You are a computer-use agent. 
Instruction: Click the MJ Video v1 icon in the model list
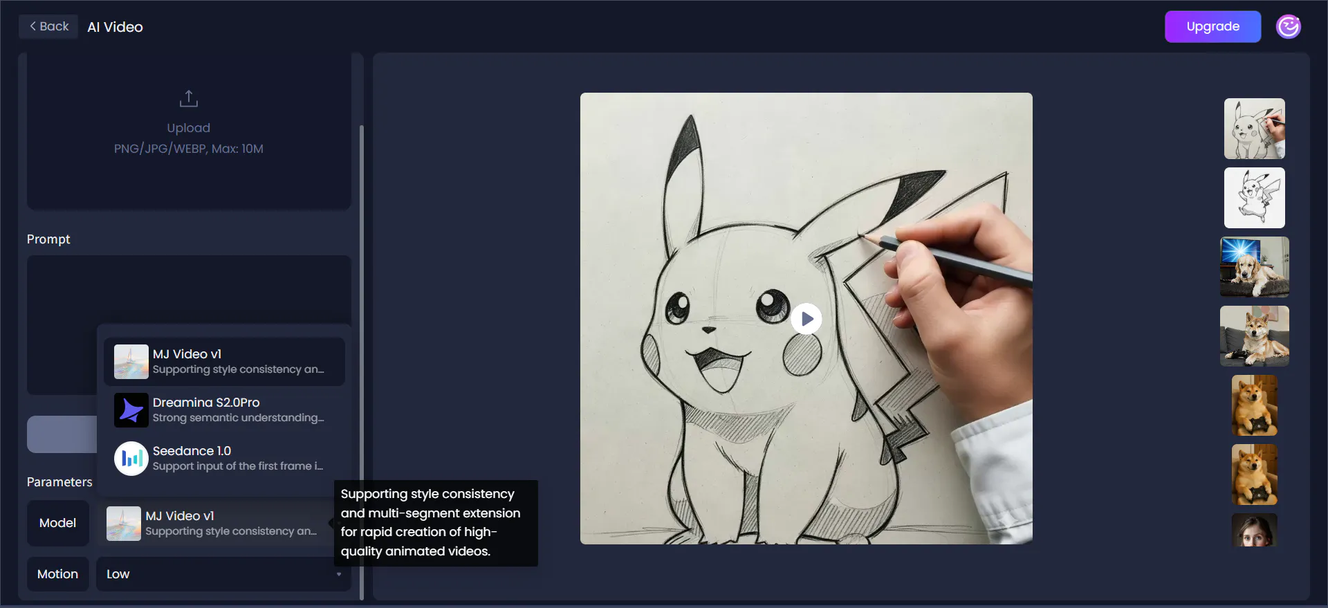point(131,362)
